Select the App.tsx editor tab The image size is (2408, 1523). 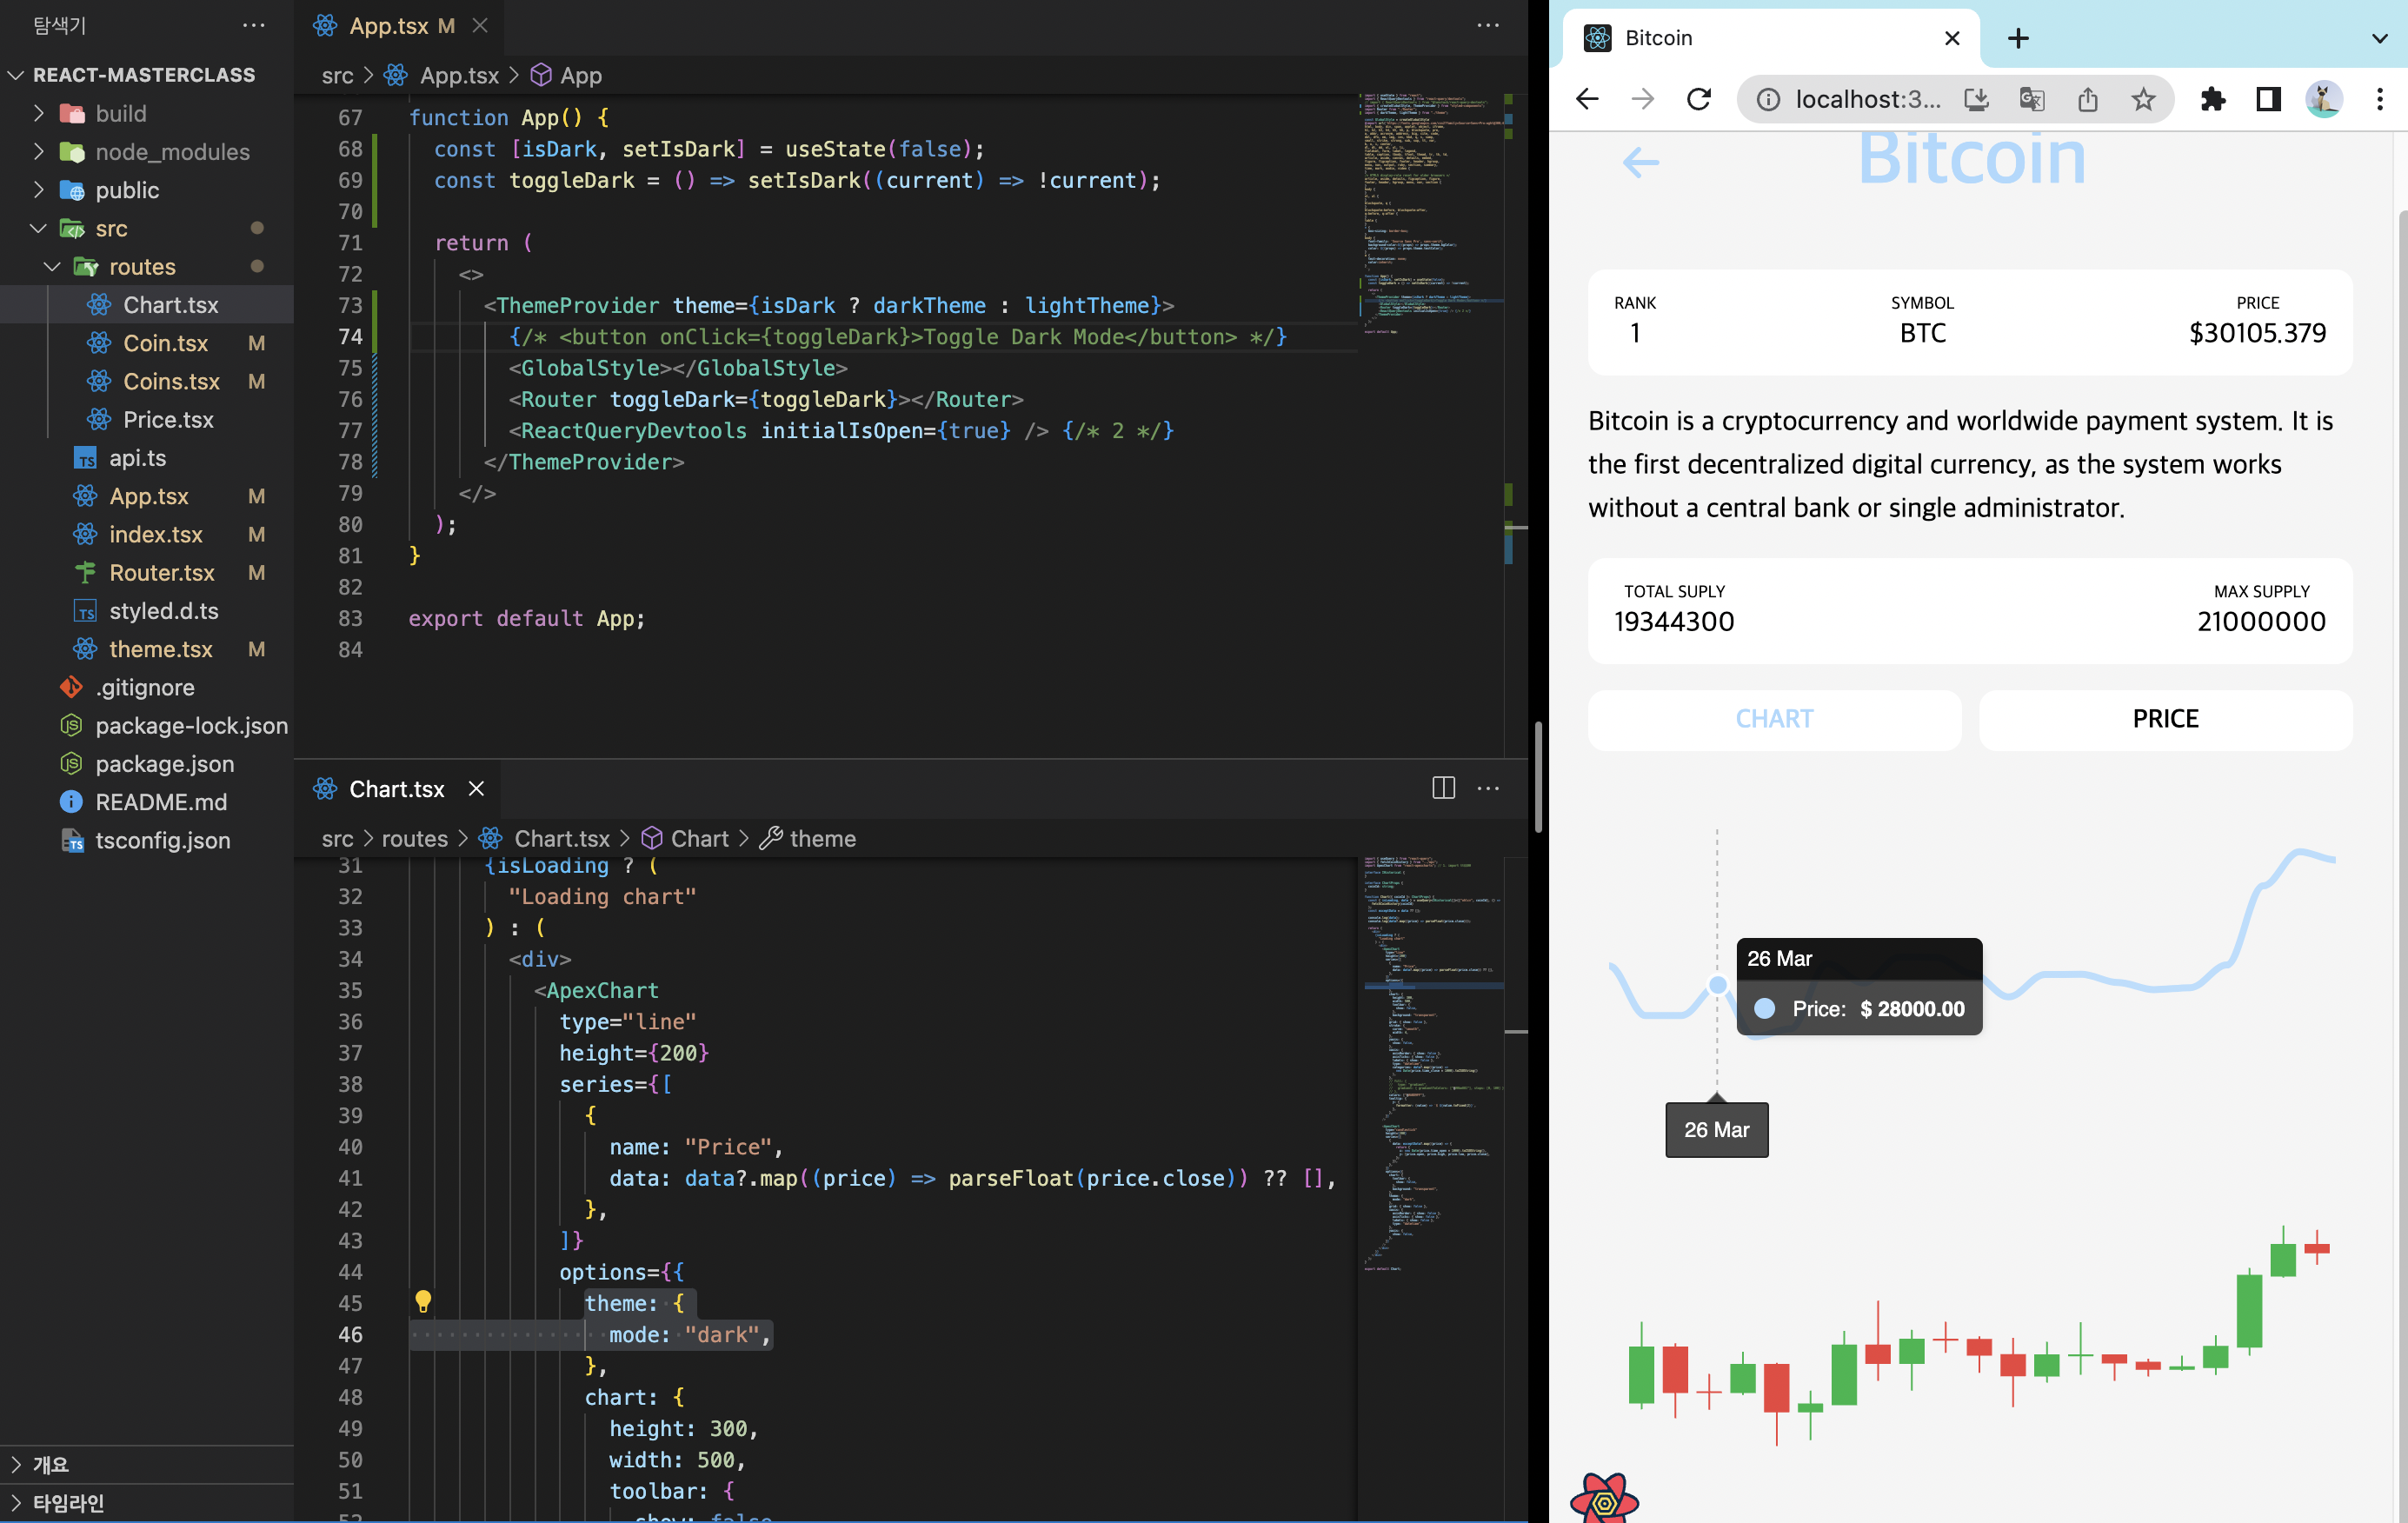tap(388, 26)
